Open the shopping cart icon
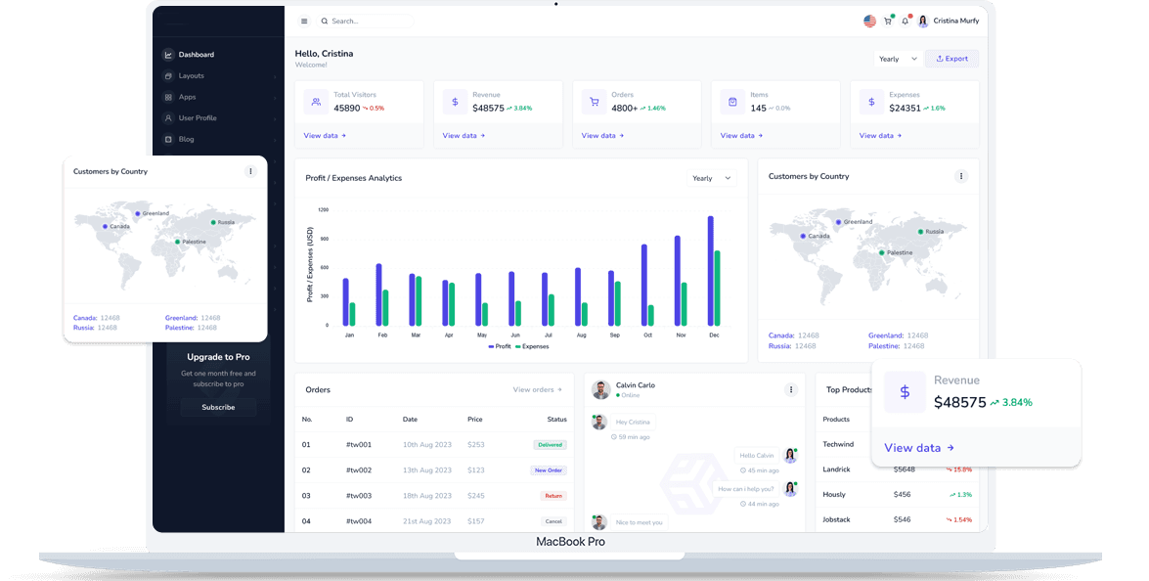The height and width of the screenshot is (581, 1149). (x=888, y=20)
